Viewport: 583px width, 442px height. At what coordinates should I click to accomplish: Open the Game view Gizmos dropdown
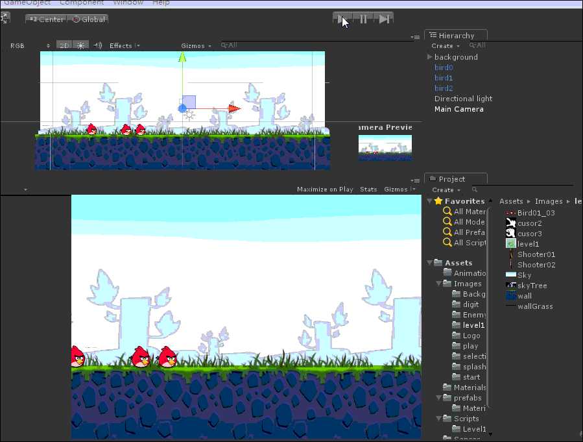[399, 190]
